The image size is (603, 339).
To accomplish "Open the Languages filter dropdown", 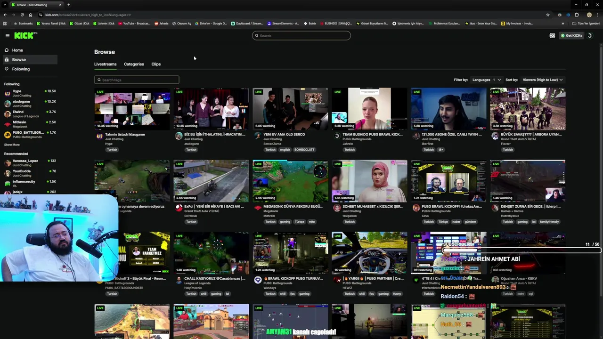I will click(x=487, y=80).
